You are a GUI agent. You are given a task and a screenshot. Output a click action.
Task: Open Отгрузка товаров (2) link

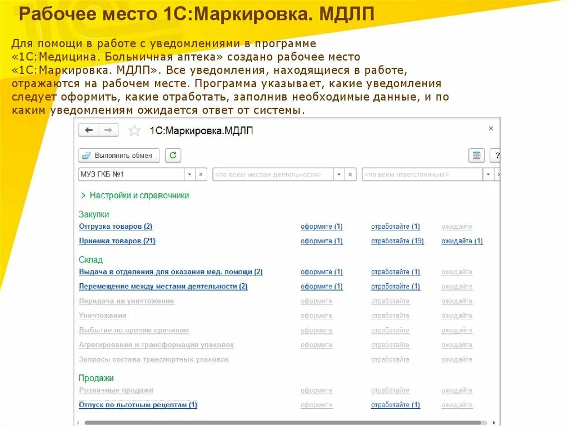[116, 227]
